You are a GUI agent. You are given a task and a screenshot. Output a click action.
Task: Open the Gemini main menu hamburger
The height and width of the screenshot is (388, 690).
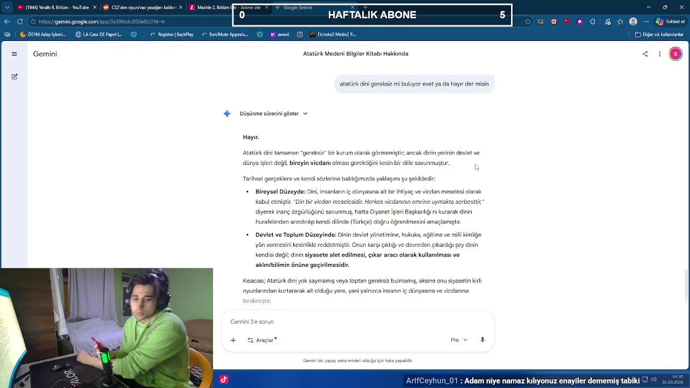pyautogui.click(x=15, y=54)
